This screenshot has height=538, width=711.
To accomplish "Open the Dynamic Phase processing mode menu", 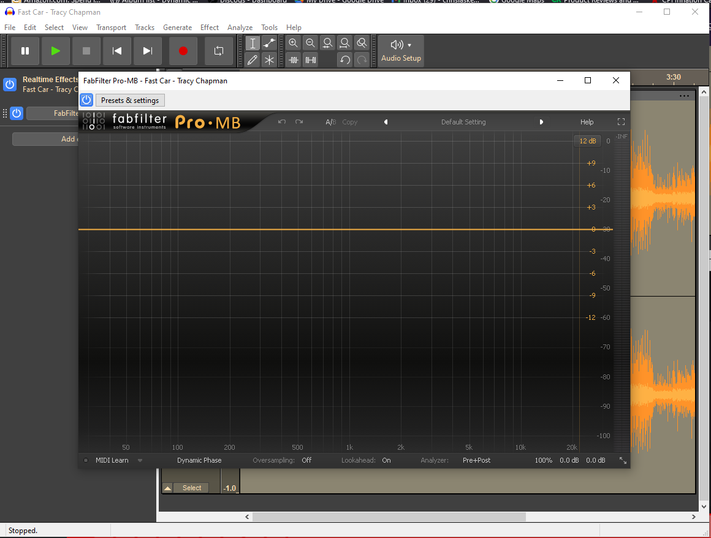I will pos(199,460).
